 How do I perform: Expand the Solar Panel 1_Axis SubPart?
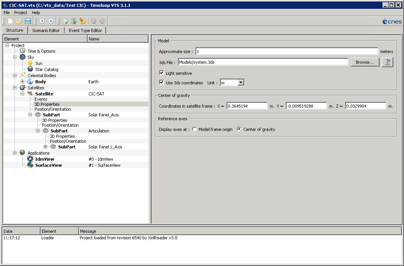(45, 147)
